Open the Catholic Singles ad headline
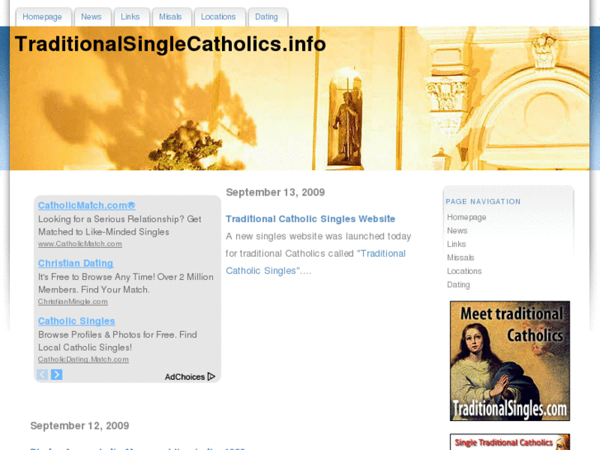Image resolution: width=600 pixels, height=450 pixels. (x=77, y=321)
